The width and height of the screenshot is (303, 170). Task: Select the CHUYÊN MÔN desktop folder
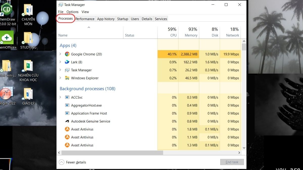click(x=28, y=15)
